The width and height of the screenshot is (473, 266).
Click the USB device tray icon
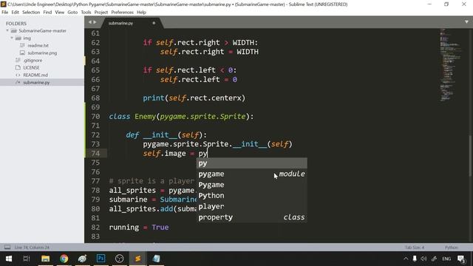(x=415, y=259)
